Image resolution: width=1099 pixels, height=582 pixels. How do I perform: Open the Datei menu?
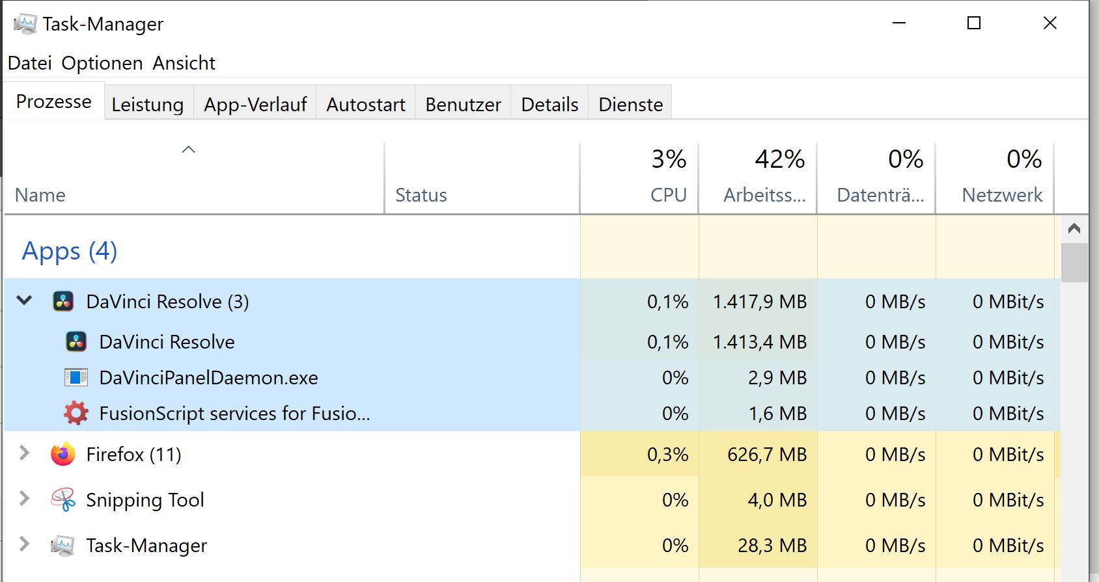(x=30, y=63)
